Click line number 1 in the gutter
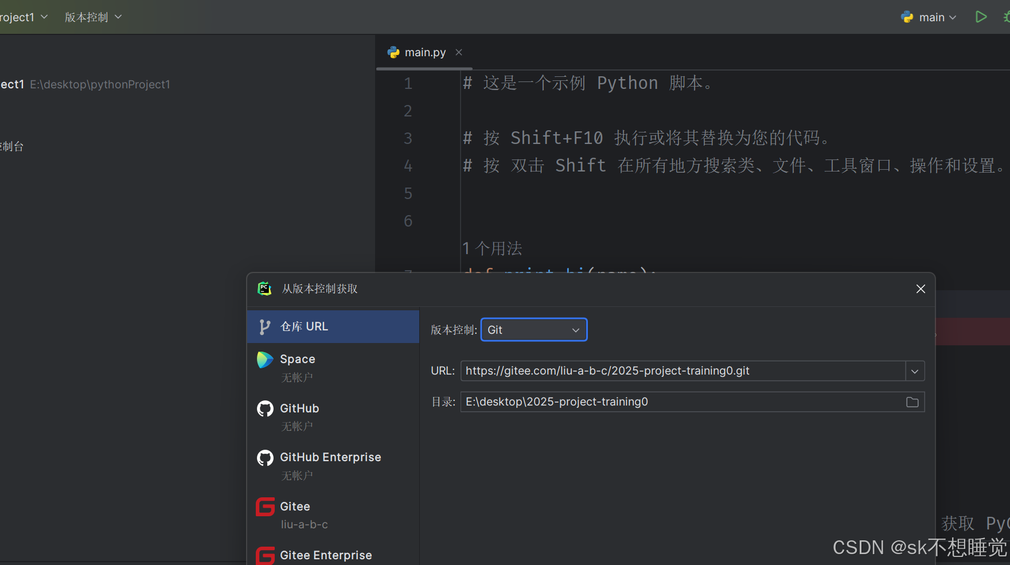 [408, 83]
